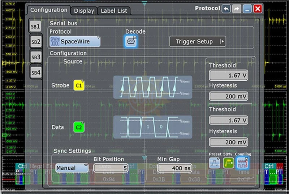Click the Preset threshold icon
The image size is (289, 194).
pyautogui.click(x=215, y=163)
